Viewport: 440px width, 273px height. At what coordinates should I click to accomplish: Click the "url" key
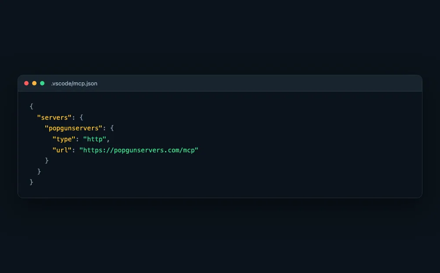[x=62, y=150]
